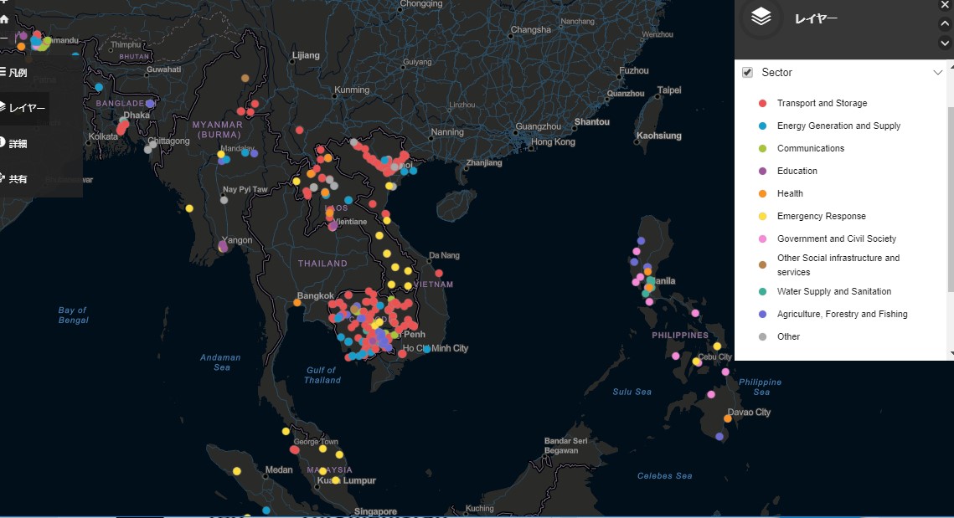Click the up chevron in the panel header
Viewport: 954px width, 518px height.
(x=945, y=24)
